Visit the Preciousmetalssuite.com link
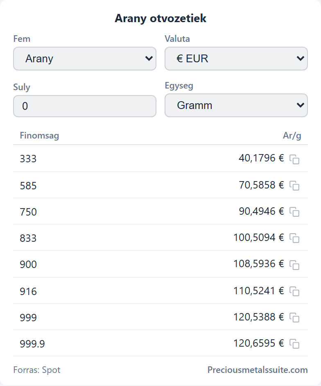This screenshot has height=386, width=321. click(x=258, y=370)
